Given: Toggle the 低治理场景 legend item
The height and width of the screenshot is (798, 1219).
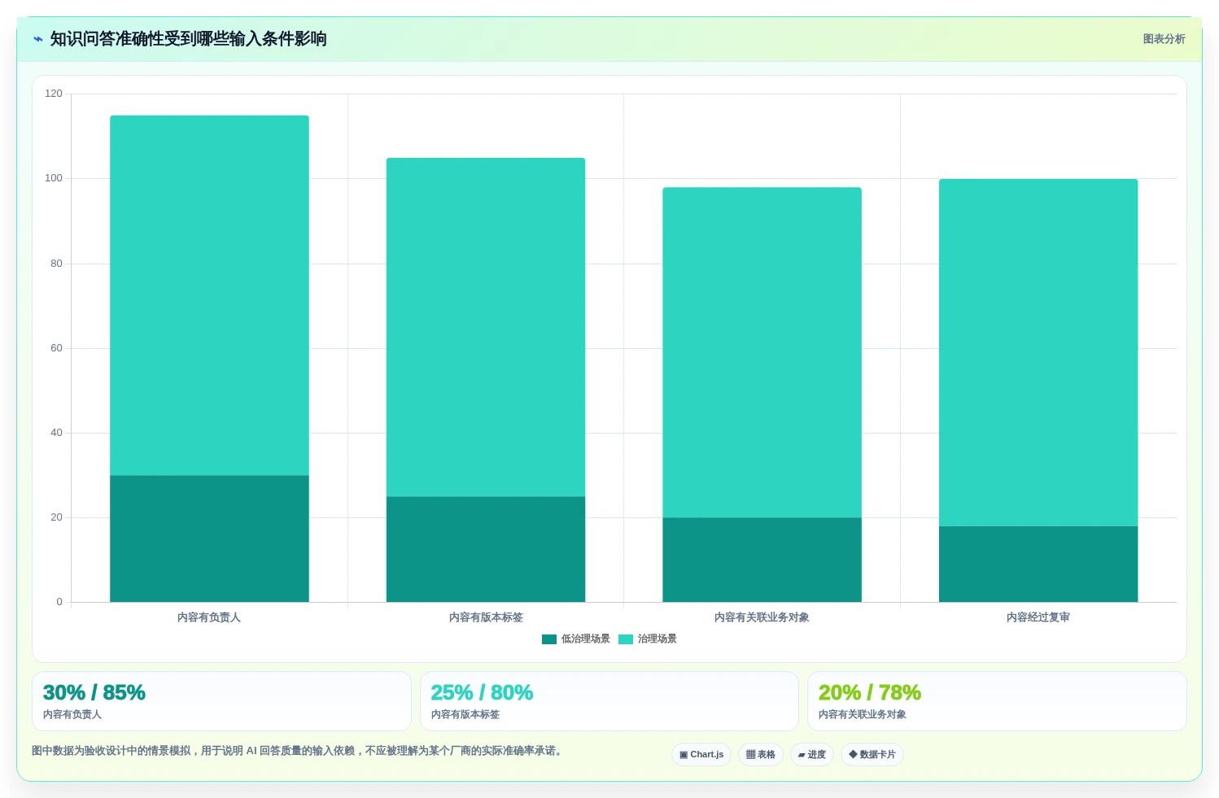Looking at the screenshot, I should (576, 639).
